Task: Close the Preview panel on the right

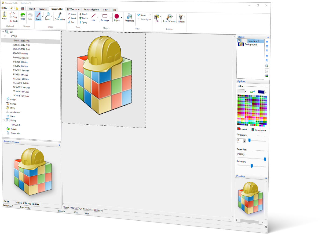Action: pyautogui.click(x=266, y=178)
